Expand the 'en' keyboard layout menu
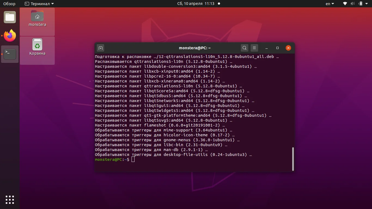 [x=329, y=4]
